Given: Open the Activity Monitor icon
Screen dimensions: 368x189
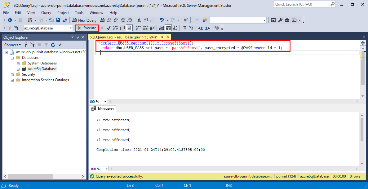Looking at the screenshot, I should [186, 20].
